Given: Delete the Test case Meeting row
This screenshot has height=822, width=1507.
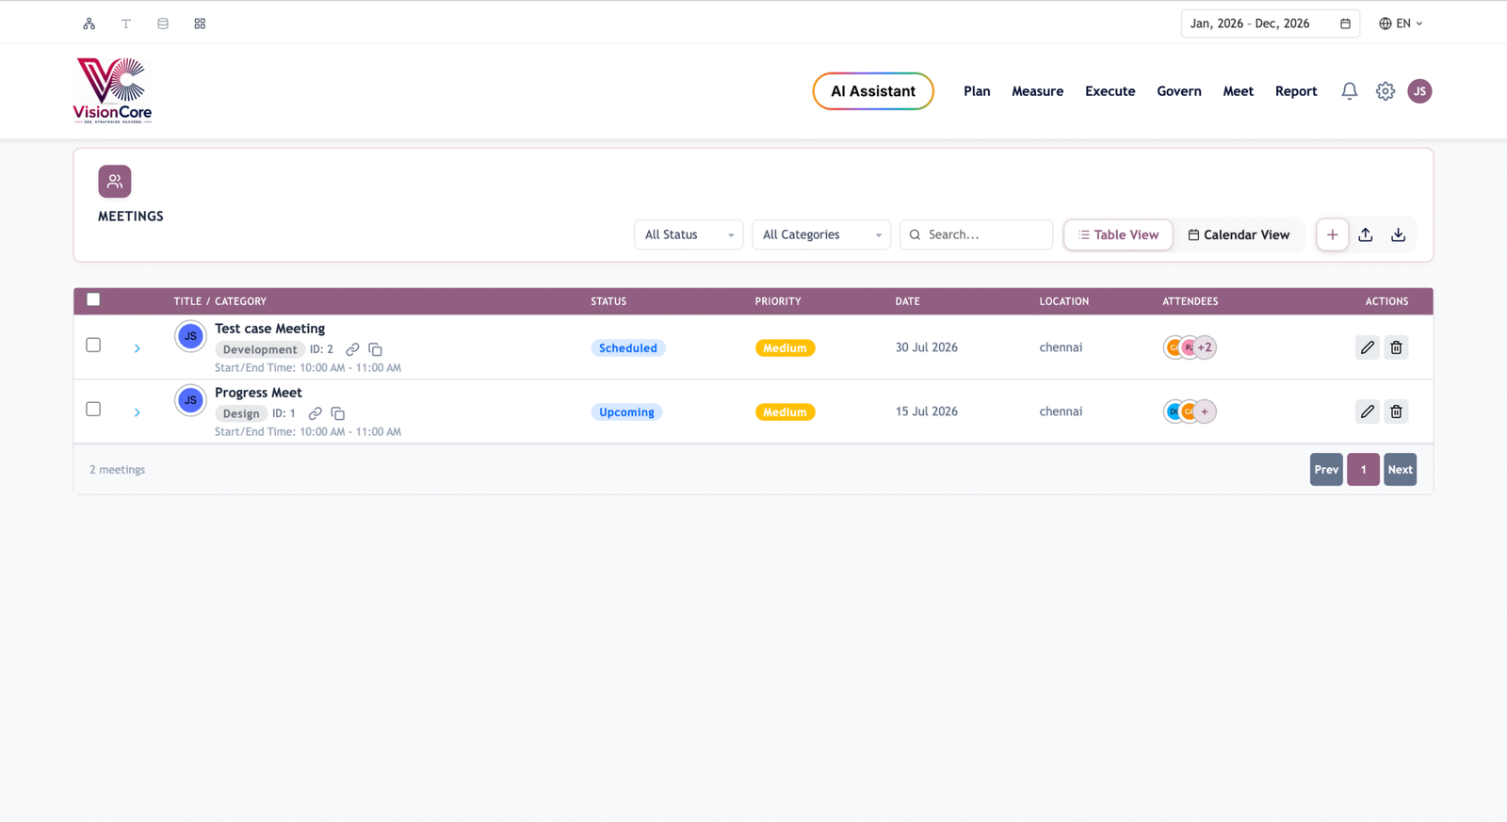Looking at the screenshot, I should click(x=1397, y=347).
